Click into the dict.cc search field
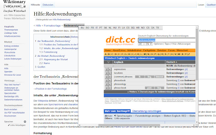216x135 pixels. (167, 40)
